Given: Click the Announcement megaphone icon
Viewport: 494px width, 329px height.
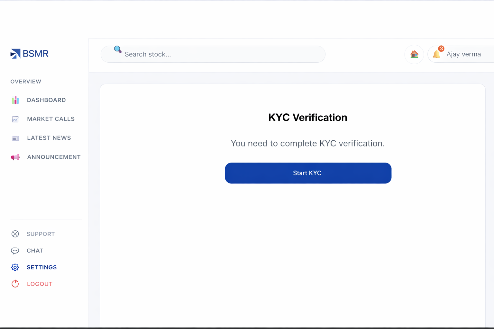Looking at the screenshot, I should point(15,157).
